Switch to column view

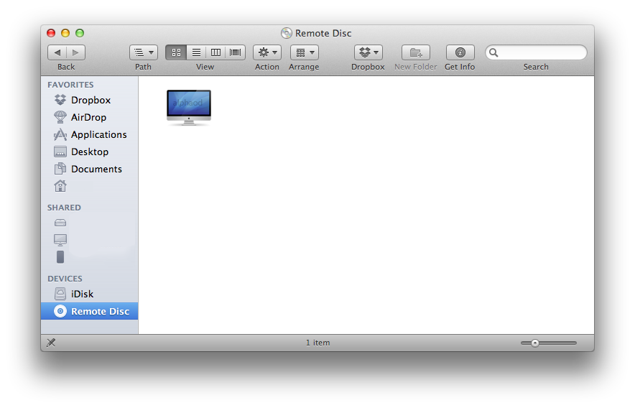[215, 52]
